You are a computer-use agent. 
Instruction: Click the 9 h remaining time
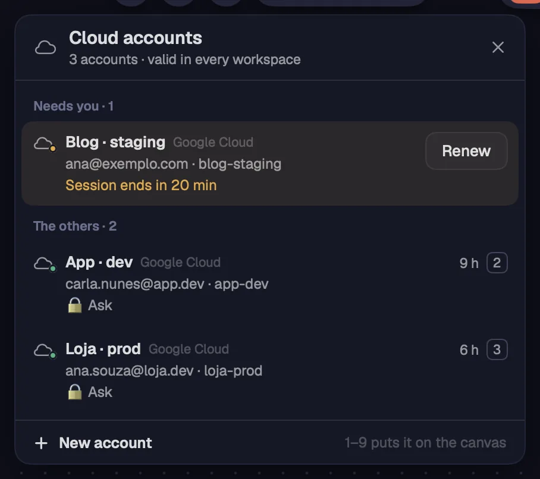coord(469,263)
